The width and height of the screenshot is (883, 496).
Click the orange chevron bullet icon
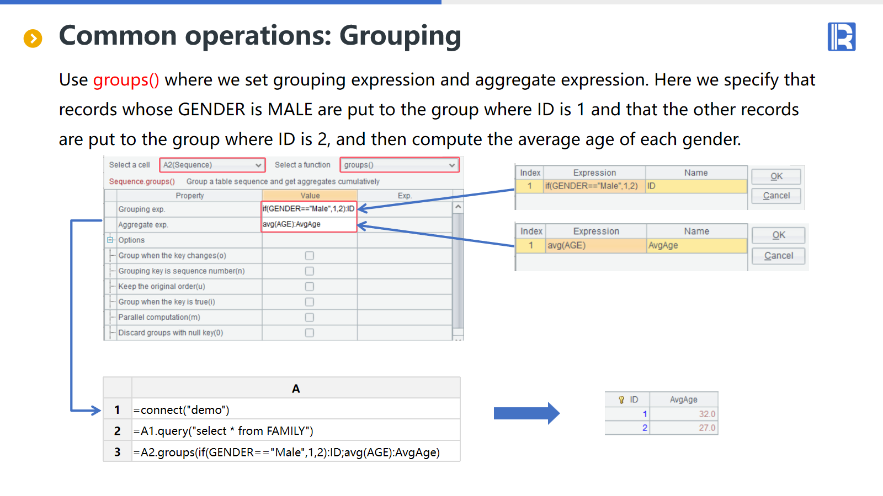(x=33, y=38)
